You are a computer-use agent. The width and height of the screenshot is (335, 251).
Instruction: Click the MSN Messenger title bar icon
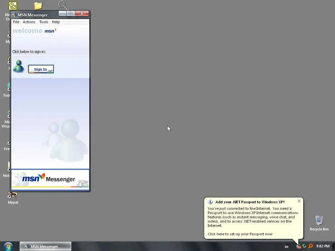click(14, 15)
